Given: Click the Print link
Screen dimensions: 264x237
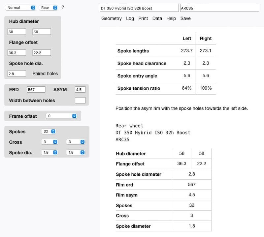Looking at the screenshot, I should [143, 18].
